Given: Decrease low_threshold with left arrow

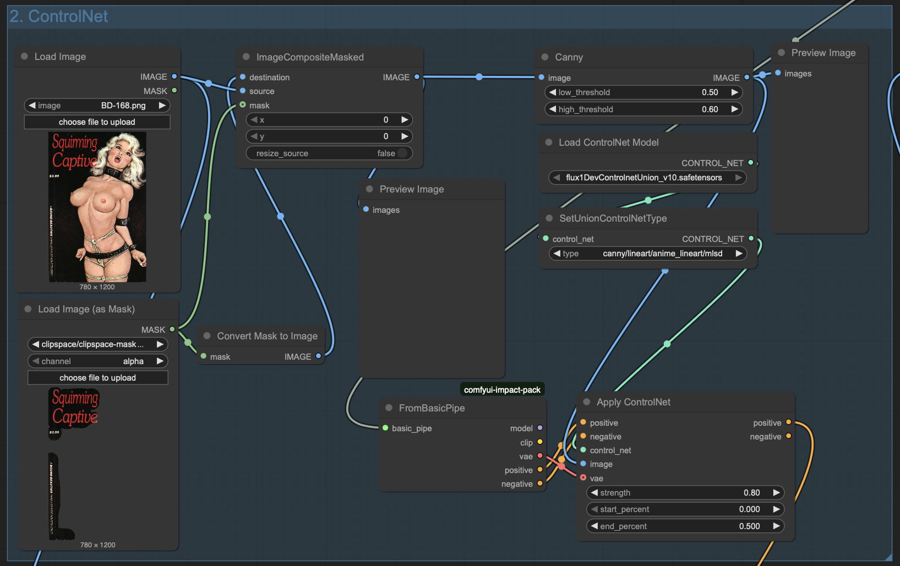Looking at the screenshot, I should 552,92.
